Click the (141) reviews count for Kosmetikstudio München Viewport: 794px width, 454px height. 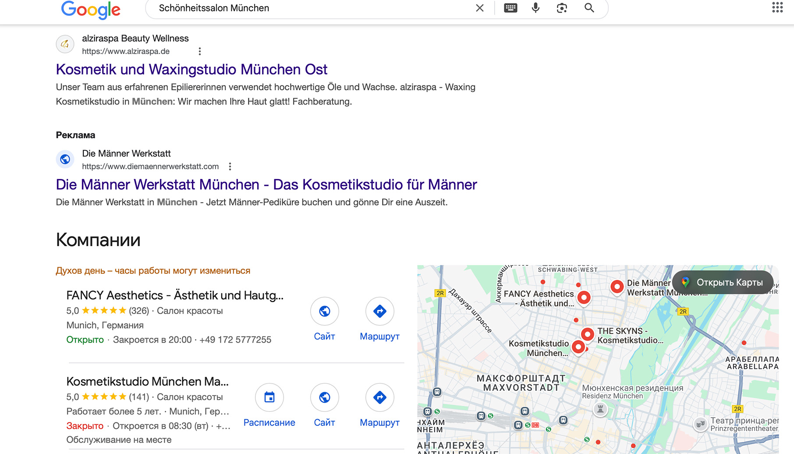[x=139, y=397]
